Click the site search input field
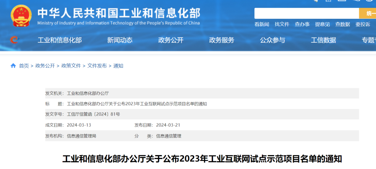 click(x=306, y=14)
